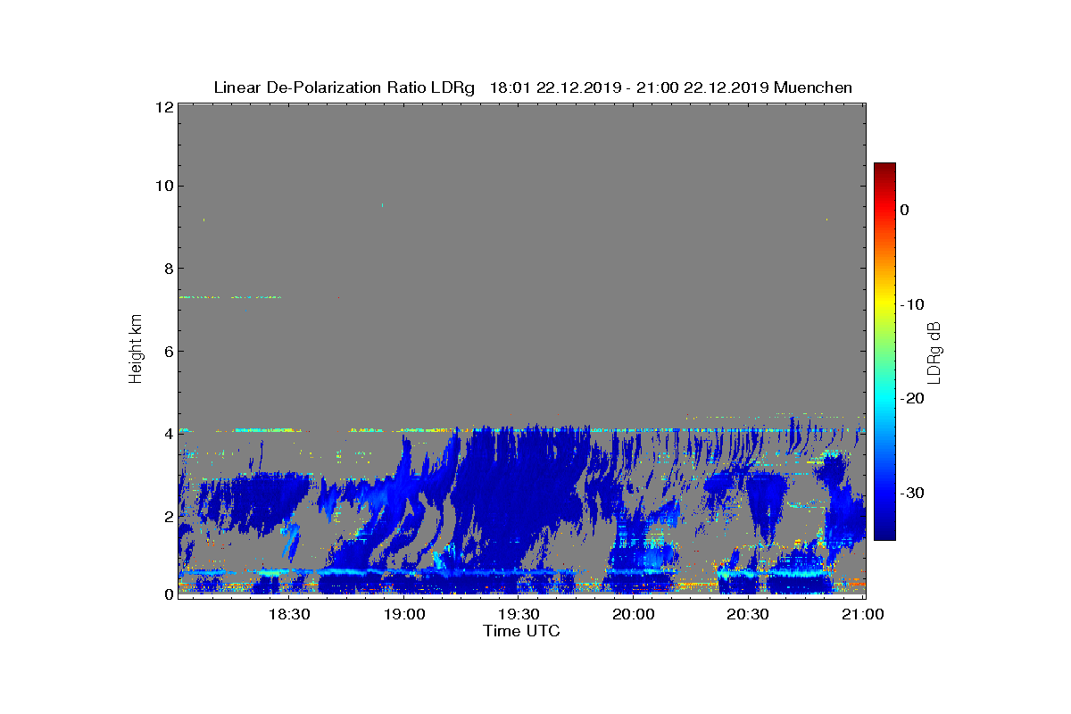Click the y-axis tick label '12'
1071x714 pixels.
coord(163,107)
